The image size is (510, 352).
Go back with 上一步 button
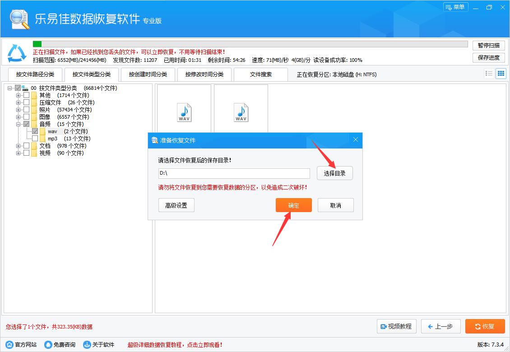(440, 326)
